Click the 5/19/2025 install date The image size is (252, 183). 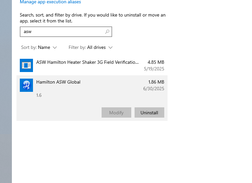pos(154,69)
